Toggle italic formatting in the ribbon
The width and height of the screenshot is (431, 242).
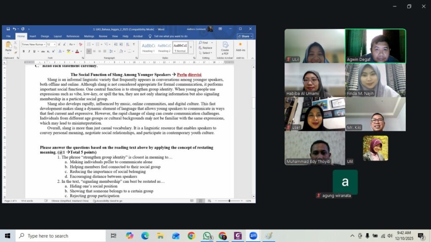pyautogui.click(x=29, y=51)
